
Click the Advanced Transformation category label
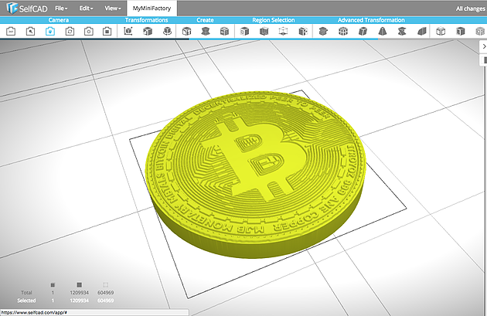[x=371, y=20]
